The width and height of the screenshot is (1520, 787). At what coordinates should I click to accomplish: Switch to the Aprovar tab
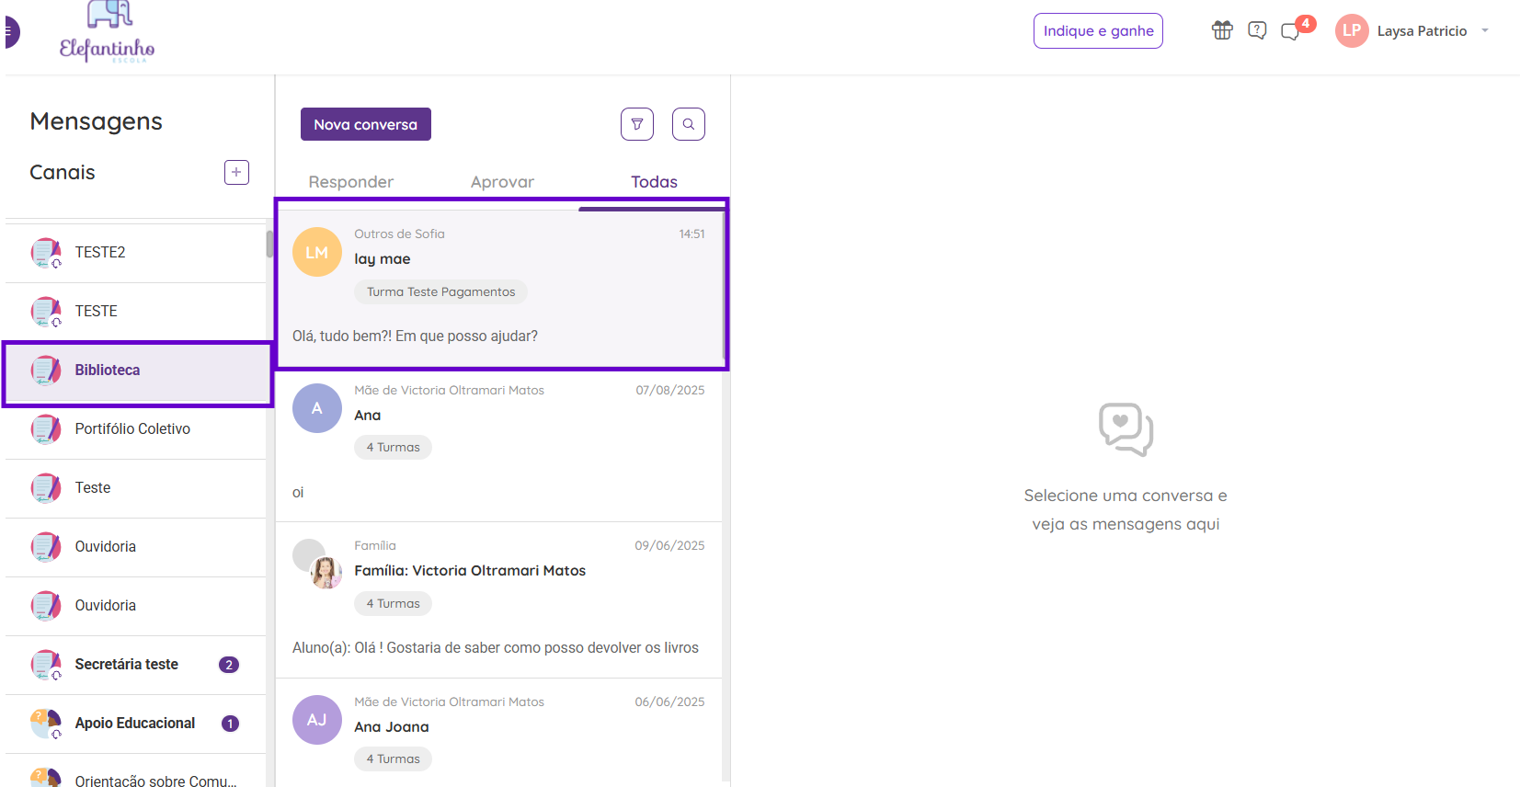coord(502,182)
